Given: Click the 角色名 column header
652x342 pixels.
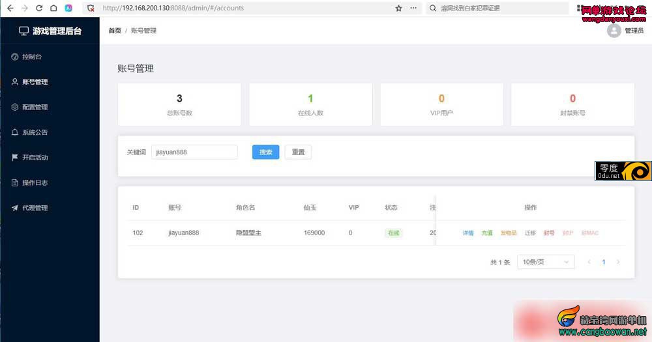Looking at the screenshot, I should tap(245, 207).
